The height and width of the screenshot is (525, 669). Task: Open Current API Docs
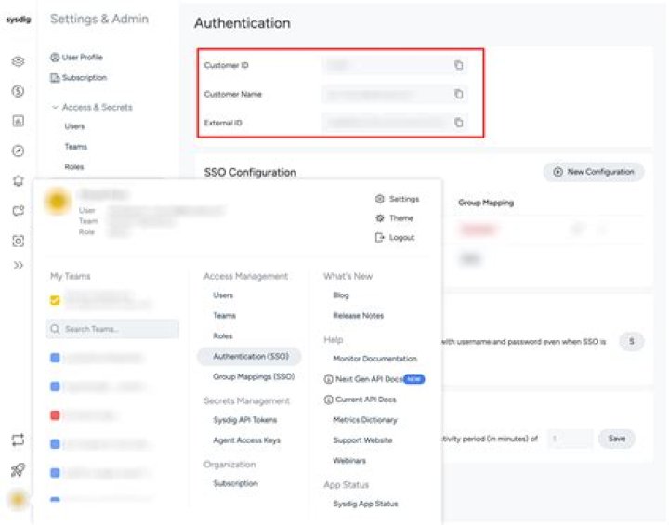(x=361, y=400)
